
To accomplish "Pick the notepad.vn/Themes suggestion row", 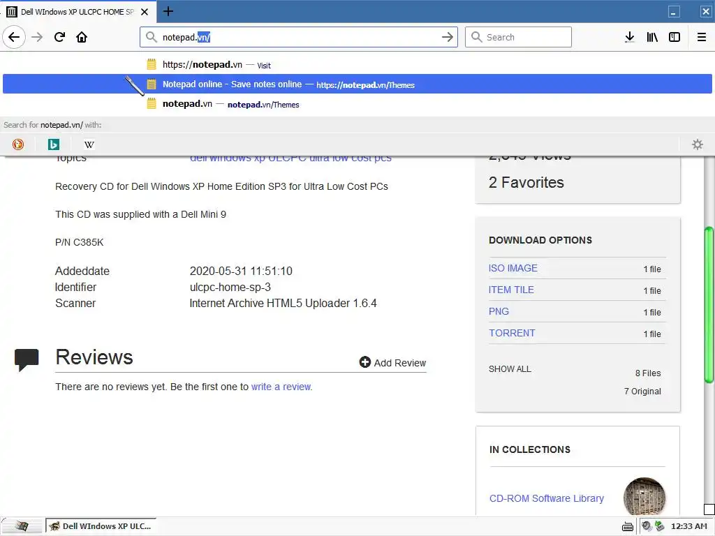I will pos(357,105).
